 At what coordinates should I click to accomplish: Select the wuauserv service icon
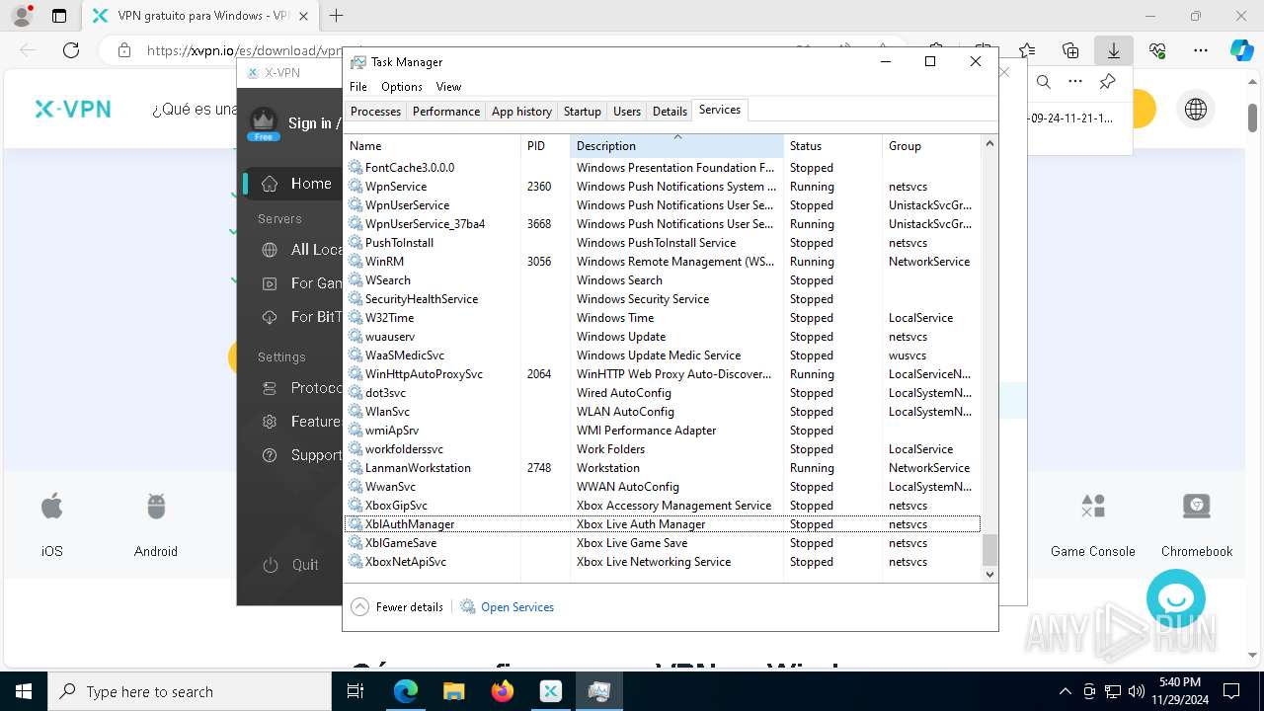(x=355, y=337)
